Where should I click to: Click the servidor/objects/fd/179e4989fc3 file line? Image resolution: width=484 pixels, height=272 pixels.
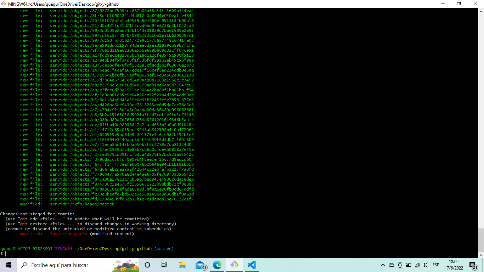[x=107, y=199]
